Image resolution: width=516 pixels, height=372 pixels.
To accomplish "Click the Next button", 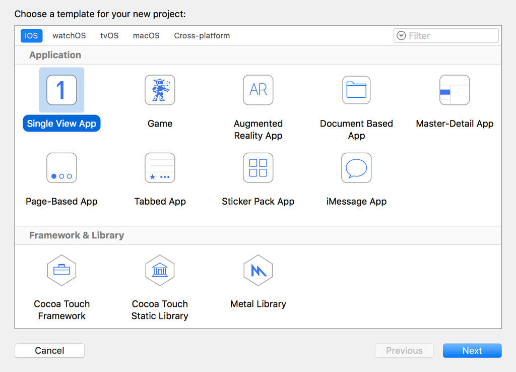I will tap(472, 350).
